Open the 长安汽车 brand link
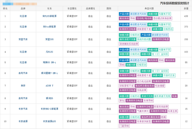Viewport: 192px width, 129px height. pos(23,109)
